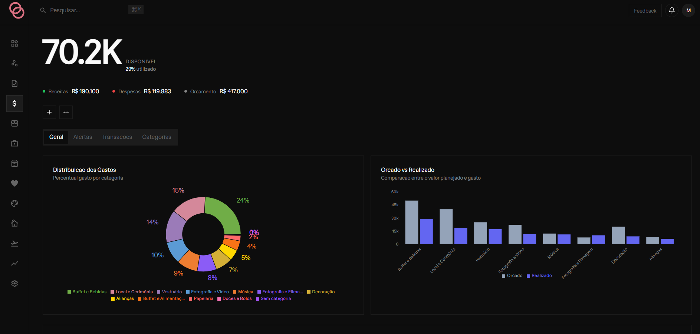Open the storefront vendors sidebar icon
The image size is (700, 334).
tap(14, 124)
